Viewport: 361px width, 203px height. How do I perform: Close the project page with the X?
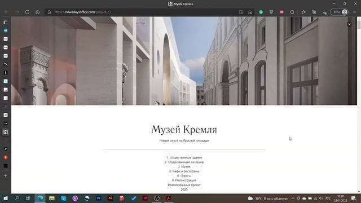coord(349,24)
